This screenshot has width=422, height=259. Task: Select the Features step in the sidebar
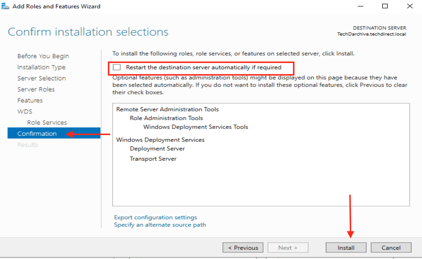(x=30, y=100)
